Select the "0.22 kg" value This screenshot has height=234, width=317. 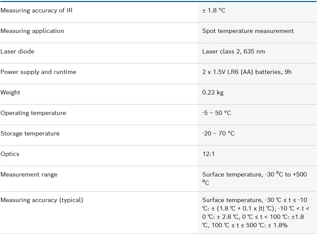coord(213,92)
